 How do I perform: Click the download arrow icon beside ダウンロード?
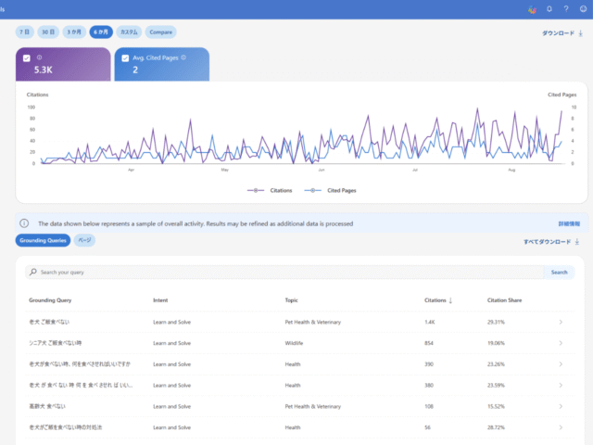click(581, 33)
